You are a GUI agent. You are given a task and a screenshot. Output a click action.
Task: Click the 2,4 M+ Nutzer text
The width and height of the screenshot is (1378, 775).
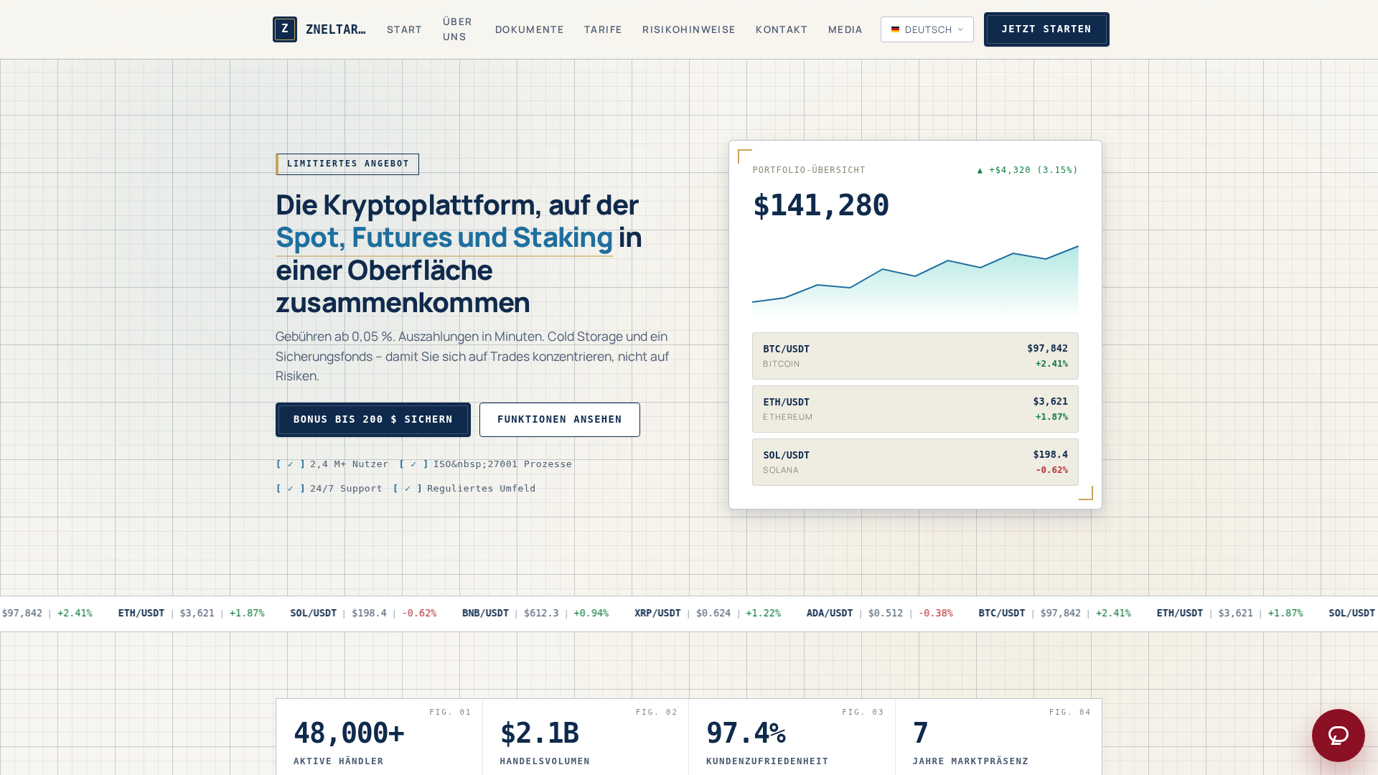click(349, 464)
